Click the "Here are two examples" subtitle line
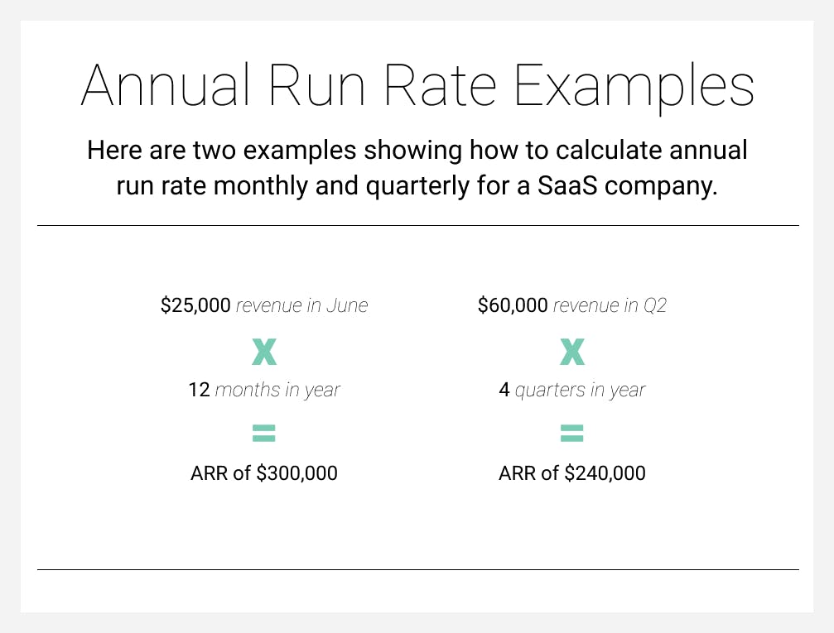834x633 pixels. point(417,151)
